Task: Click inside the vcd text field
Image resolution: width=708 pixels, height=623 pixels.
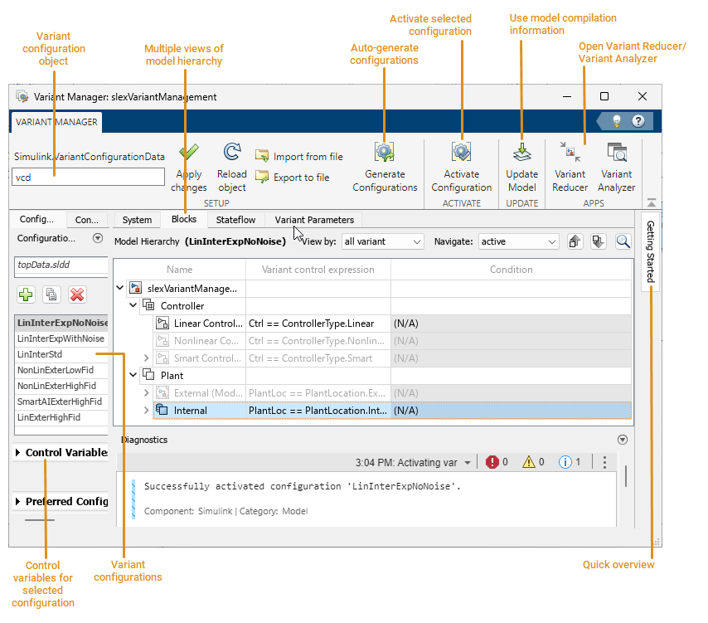Action: (87, 177)
